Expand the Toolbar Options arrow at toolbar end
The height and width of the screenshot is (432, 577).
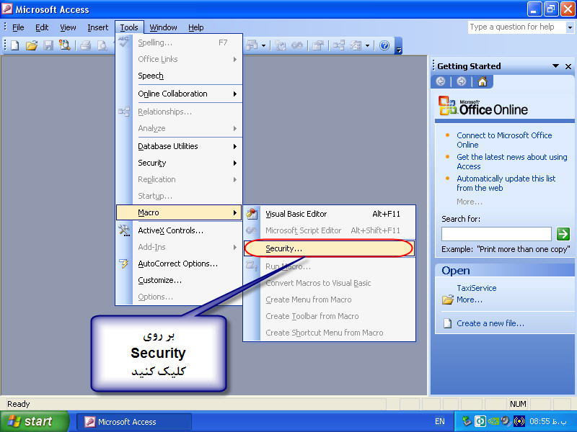(x=399, y=46)
